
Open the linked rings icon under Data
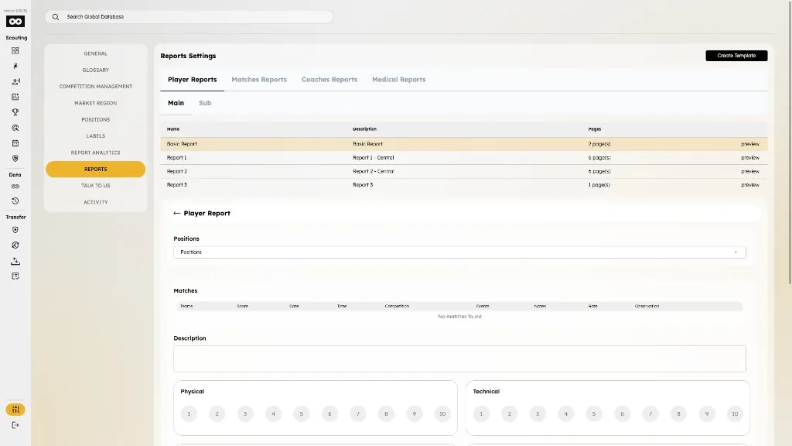click(15, 187)
